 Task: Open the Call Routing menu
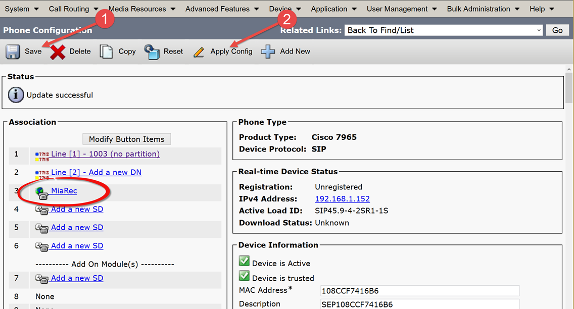pos(74,9)
